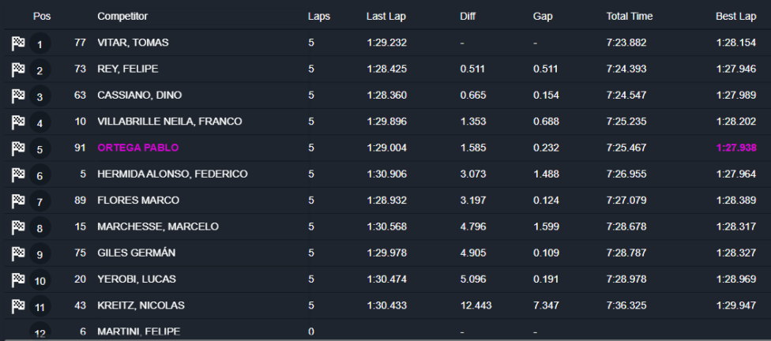
Task: Click the checkered flag for Nicolas Kreitz
Action: pyautogui.click(x=18, y=305)
